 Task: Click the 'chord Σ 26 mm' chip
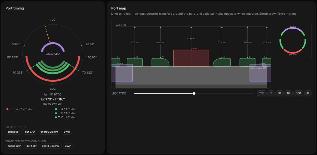pyautogui.click(x=49, y=132)
